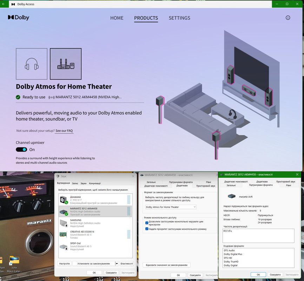Close the Sound (Звук) window

coord(133,176)
